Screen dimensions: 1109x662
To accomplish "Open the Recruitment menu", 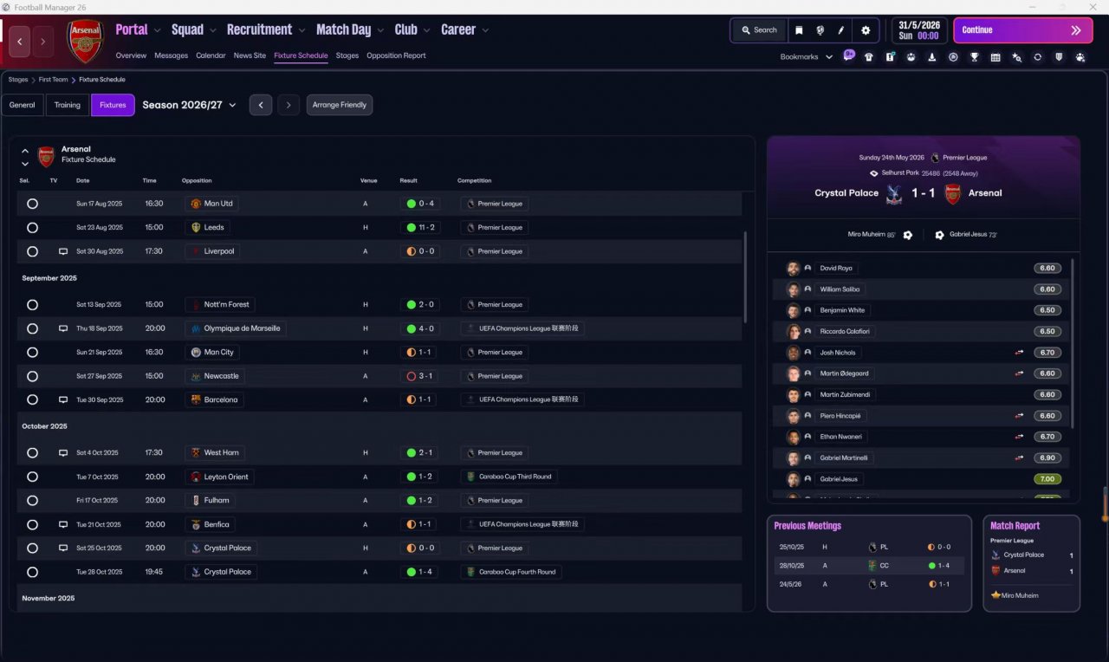I will pos(259,29).
